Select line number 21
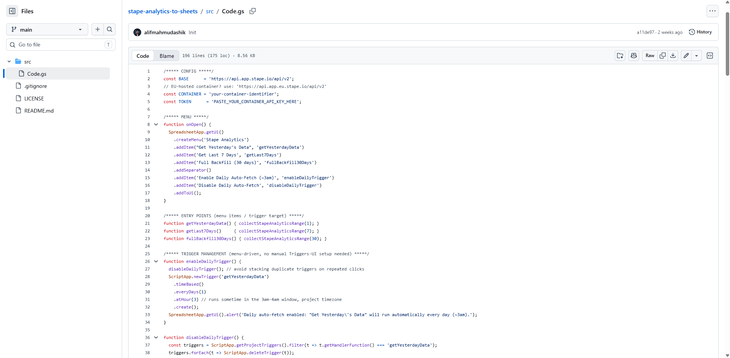Image resolution: width=730 pixels, height=358 pixels. pyautogui.click(x=147, y=223)
